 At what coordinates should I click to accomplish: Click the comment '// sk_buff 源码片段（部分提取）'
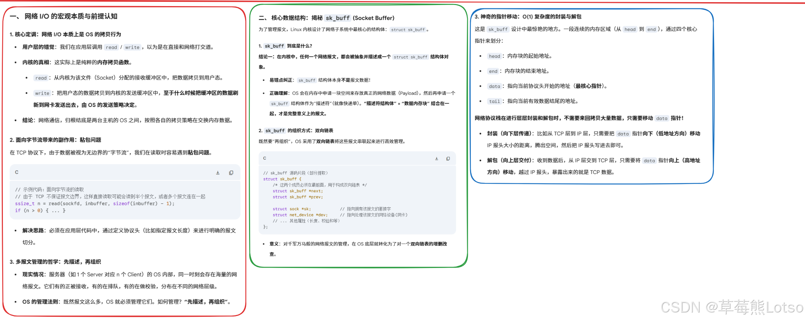[295, 173]
